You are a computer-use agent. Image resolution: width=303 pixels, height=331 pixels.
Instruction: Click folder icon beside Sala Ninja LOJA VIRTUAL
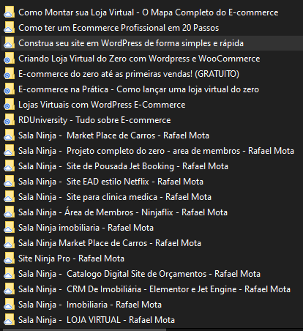[x=9, y=320]
